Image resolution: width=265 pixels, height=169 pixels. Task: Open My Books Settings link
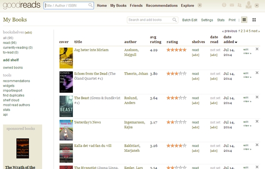tap(207, 20)
